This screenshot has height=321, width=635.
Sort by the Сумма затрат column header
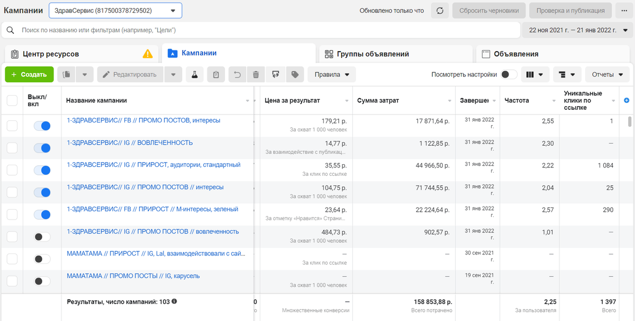coord(378,100)
